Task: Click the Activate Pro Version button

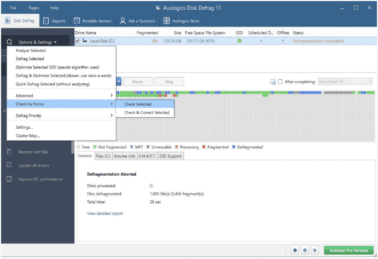Action: click(x=348, y=250)
